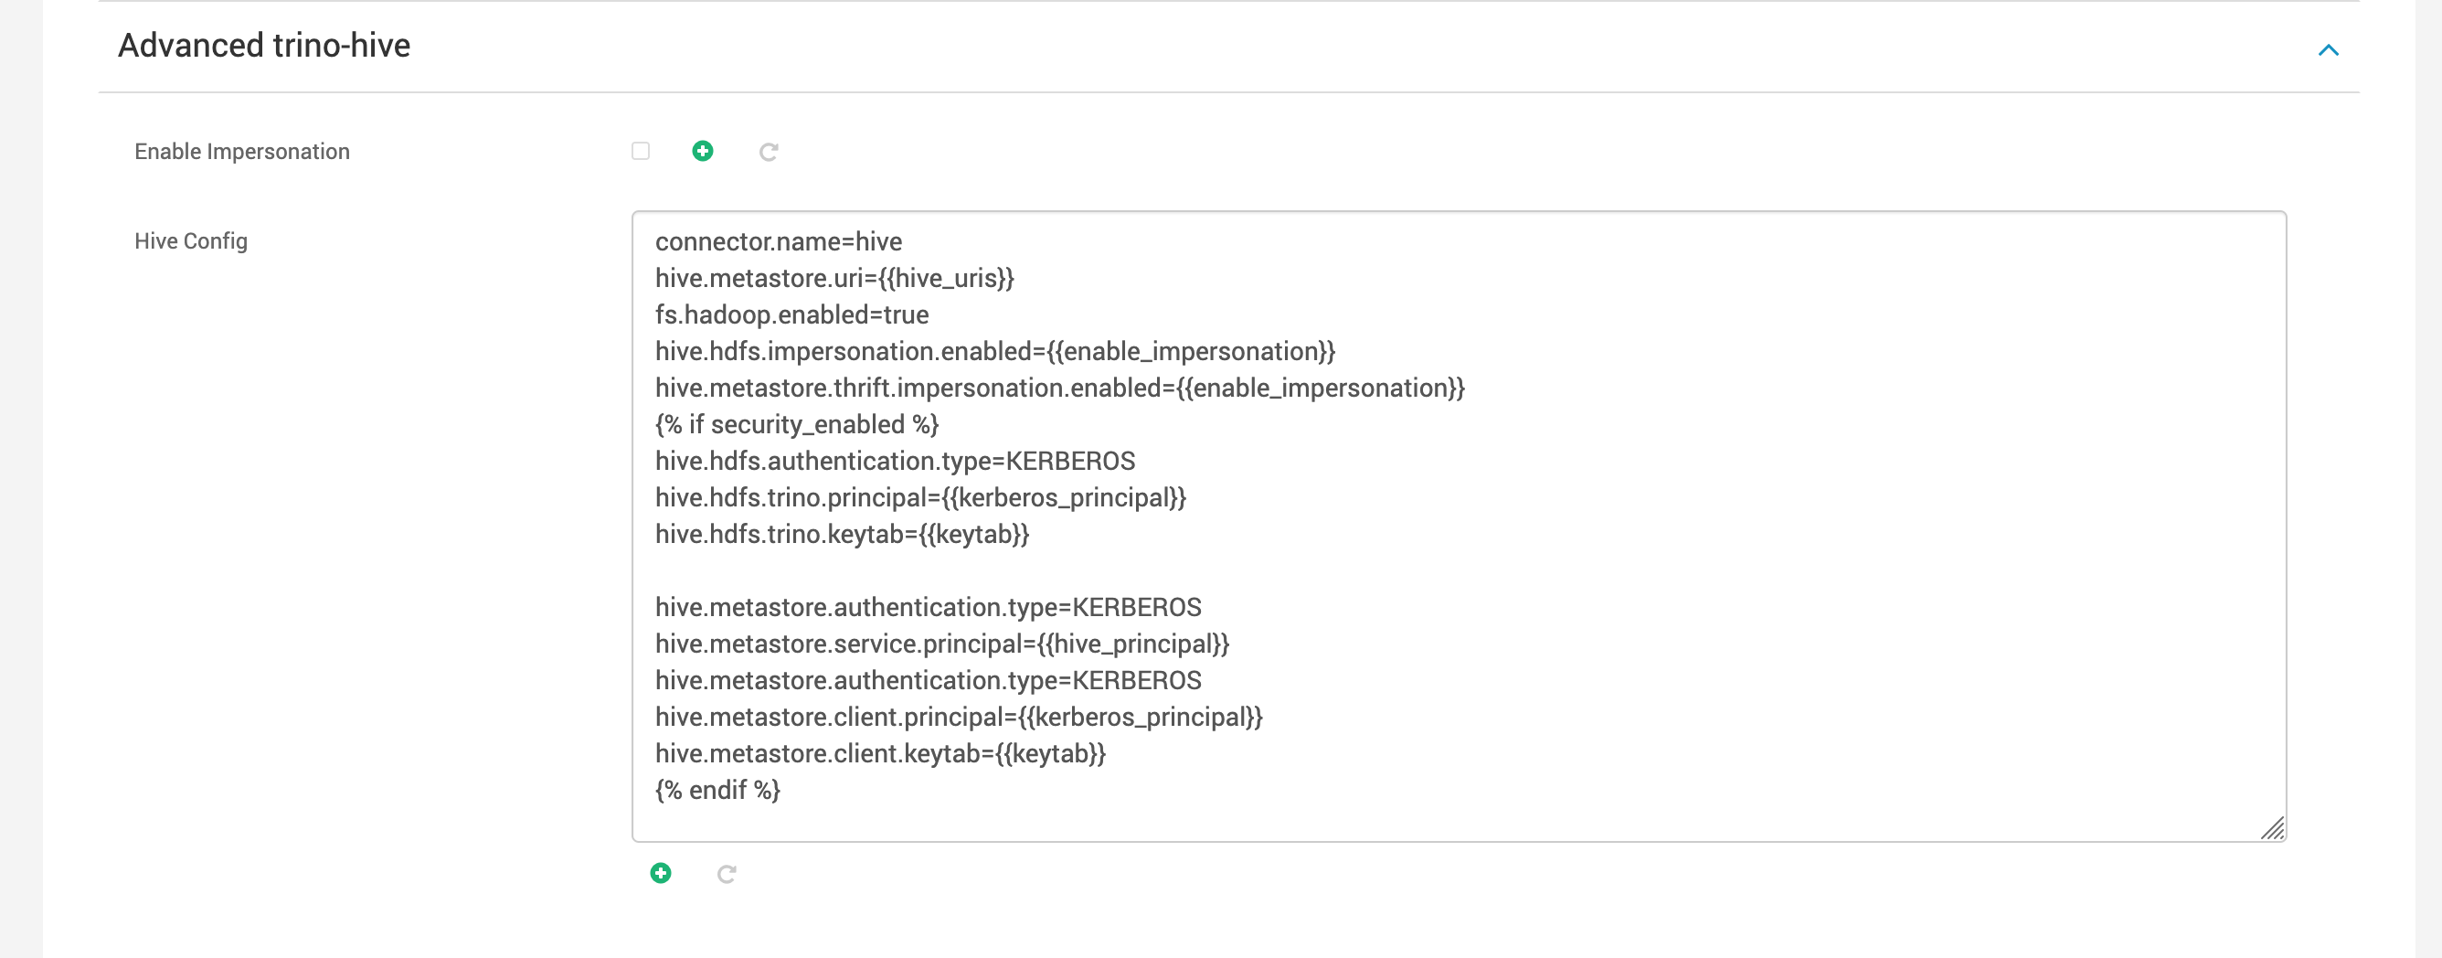Click the fs.hadoop.enabled=true line
Viewport: 2442px width, 958px height.
[791, 314]
